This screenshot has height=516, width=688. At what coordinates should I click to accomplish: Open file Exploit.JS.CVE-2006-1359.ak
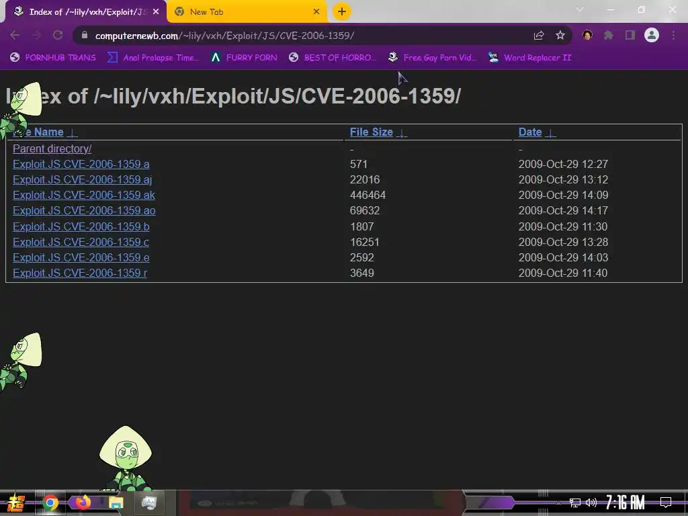[84, 195]
